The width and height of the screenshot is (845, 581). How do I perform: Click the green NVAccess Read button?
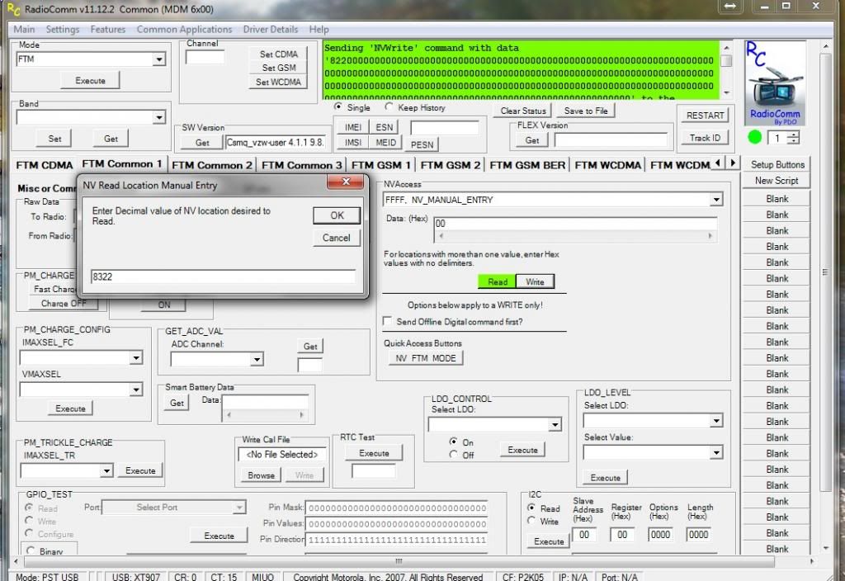497,281
